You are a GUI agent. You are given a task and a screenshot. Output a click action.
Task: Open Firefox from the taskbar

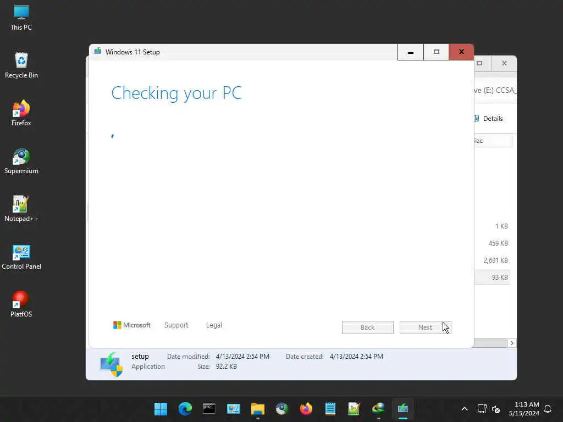pos(306,409)
